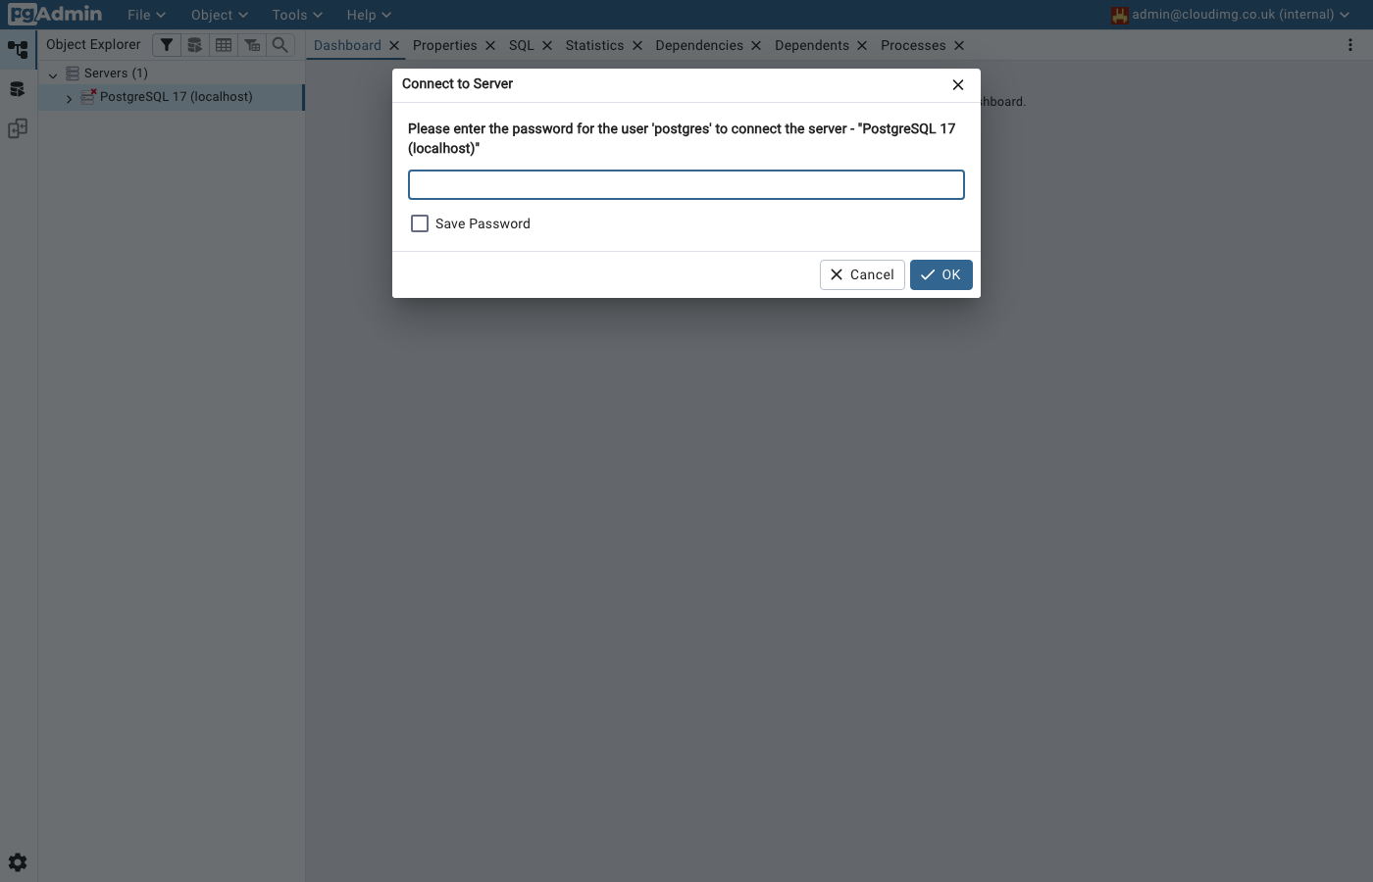Select the View Data grid icon
This screenshot has width=1373, height=882.
223,44
